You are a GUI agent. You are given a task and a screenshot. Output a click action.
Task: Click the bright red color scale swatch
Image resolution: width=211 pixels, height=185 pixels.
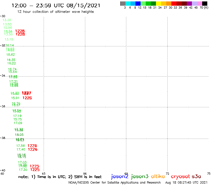[x=174, y=3]
